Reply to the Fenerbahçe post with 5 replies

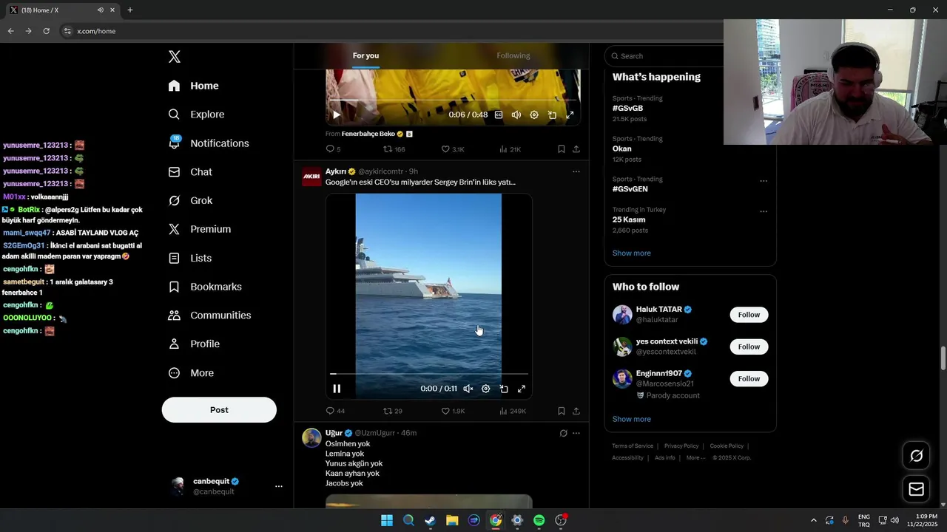tap(334, 149)
